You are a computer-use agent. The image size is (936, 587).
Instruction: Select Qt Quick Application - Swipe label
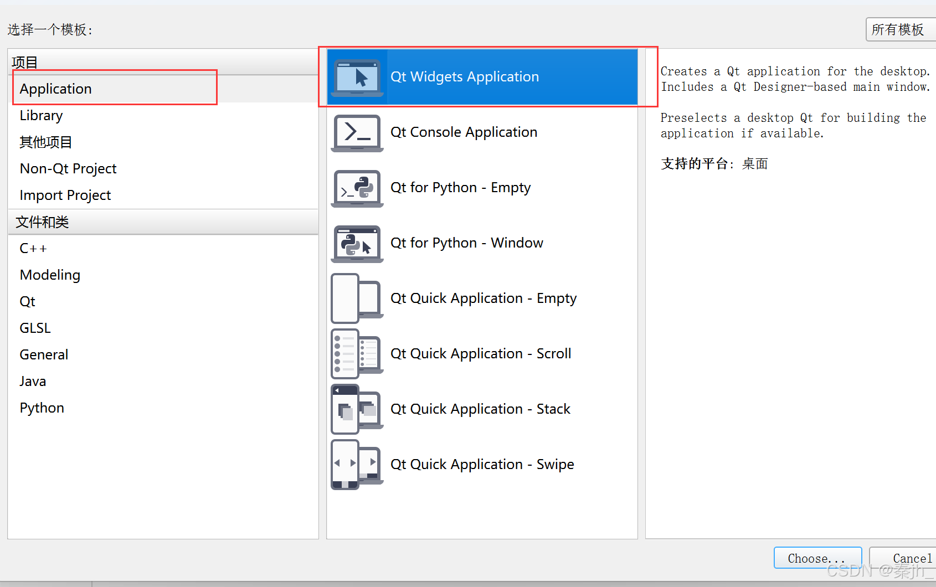click(x=482, y=465)
